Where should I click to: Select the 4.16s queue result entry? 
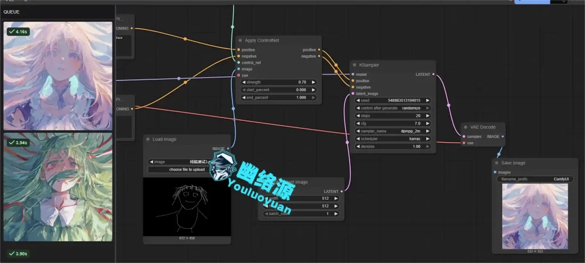[x=58, y=76]
